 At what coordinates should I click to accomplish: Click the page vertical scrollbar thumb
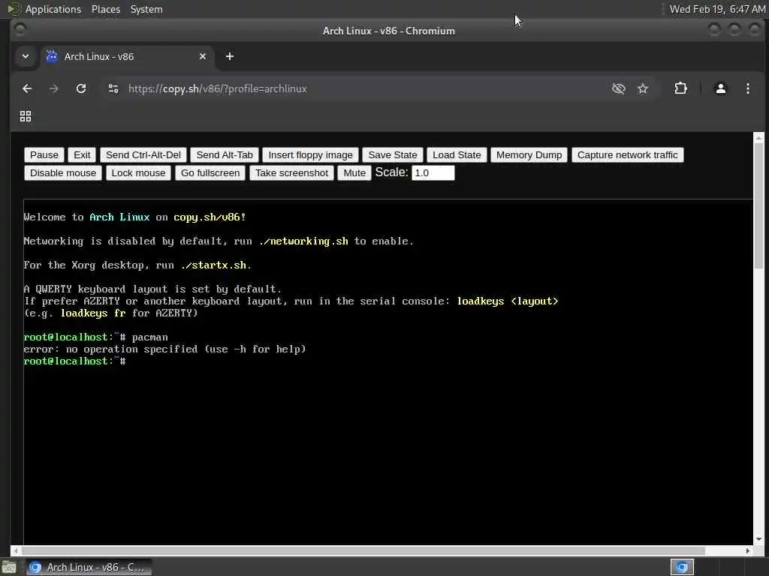(x=758, y=205)
